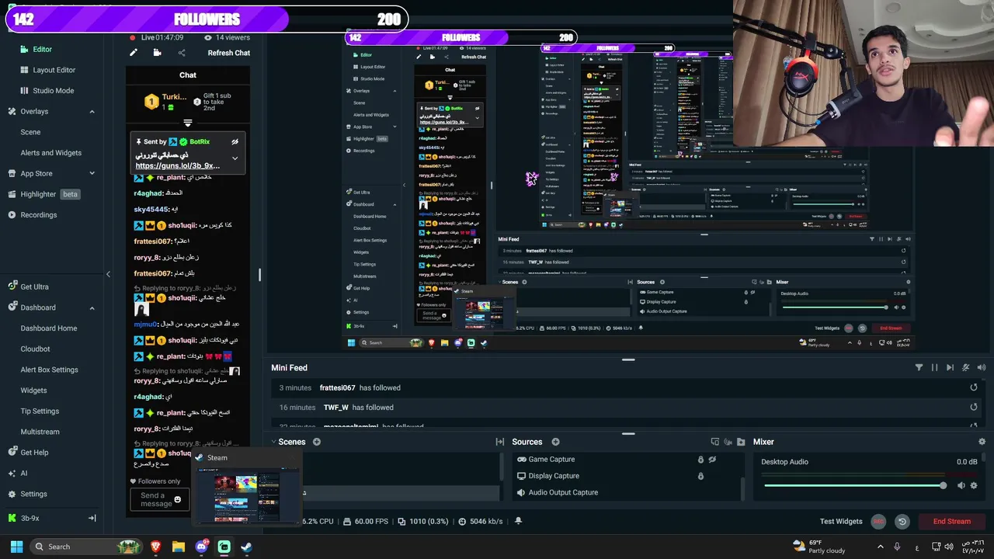
Task: Click Test Widgets
Action: point(841,522)
